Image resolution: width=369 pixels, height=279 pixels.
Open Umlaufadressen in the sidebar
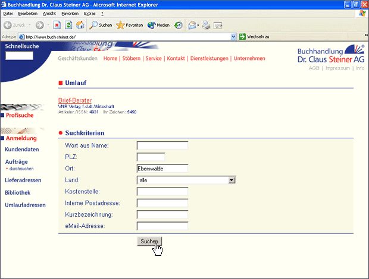coord(25,205)
